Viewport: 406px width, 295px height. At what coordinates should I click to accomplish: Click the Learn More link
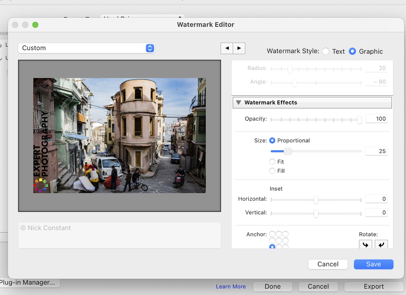point(231,286)
